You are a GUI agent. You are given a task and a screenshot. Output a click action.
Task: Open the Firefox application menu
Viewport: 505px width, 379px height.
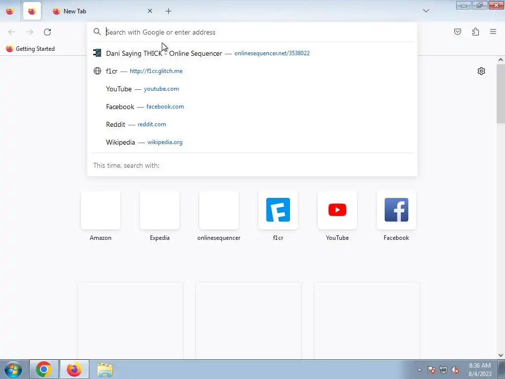click(x=493, y=32)
